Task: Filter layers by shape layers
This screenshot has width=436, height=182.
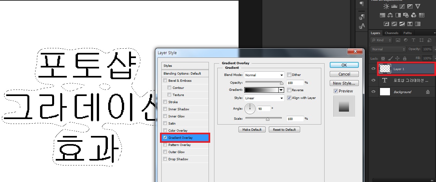Action: [421, 40]
